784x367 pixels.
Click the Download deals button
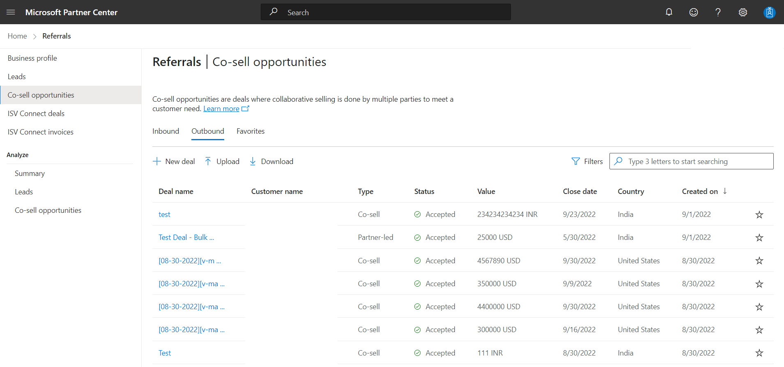pyautogui.click(x=271, y=162)
